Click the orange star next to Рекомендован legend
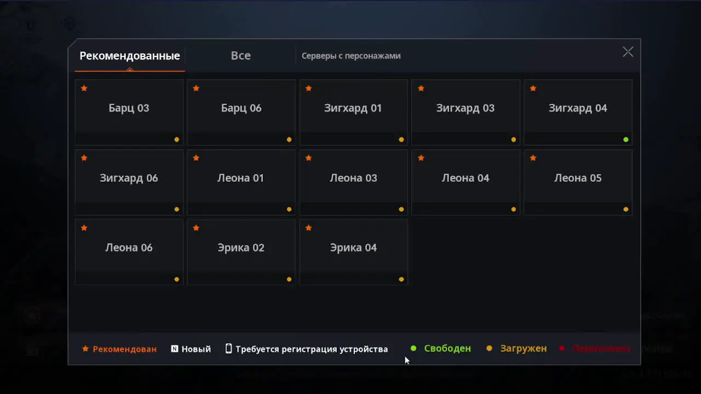 tap(85, 349)
